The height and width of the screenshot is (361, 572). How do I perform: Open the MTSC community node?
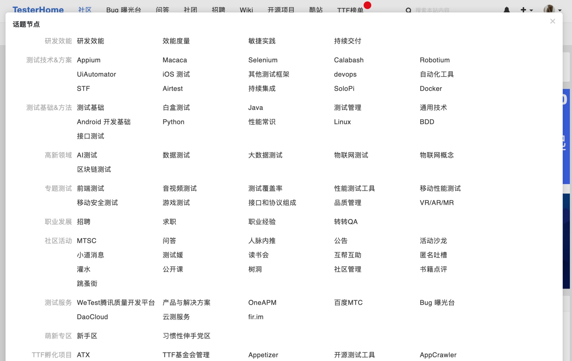(x=86, y=240)
